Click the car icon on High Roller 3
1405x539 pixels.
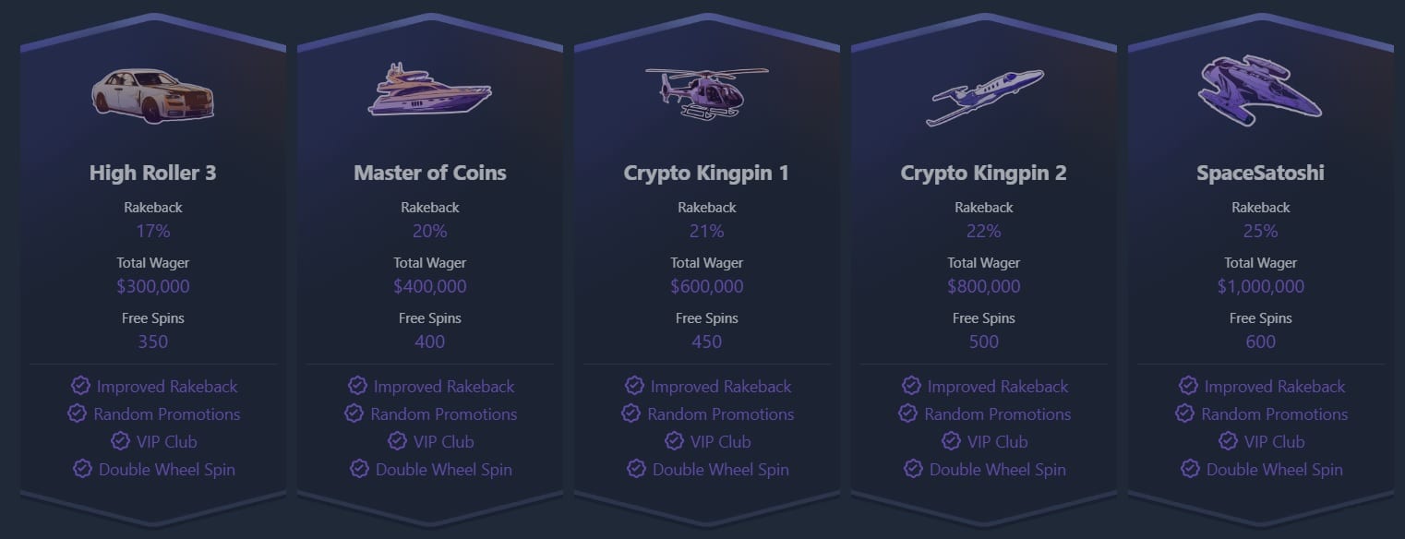point(153,91)
